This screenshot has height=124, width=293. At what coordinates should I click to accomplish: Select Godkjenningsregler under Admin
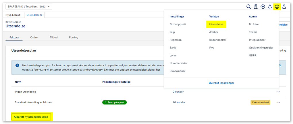click(261, 48)
